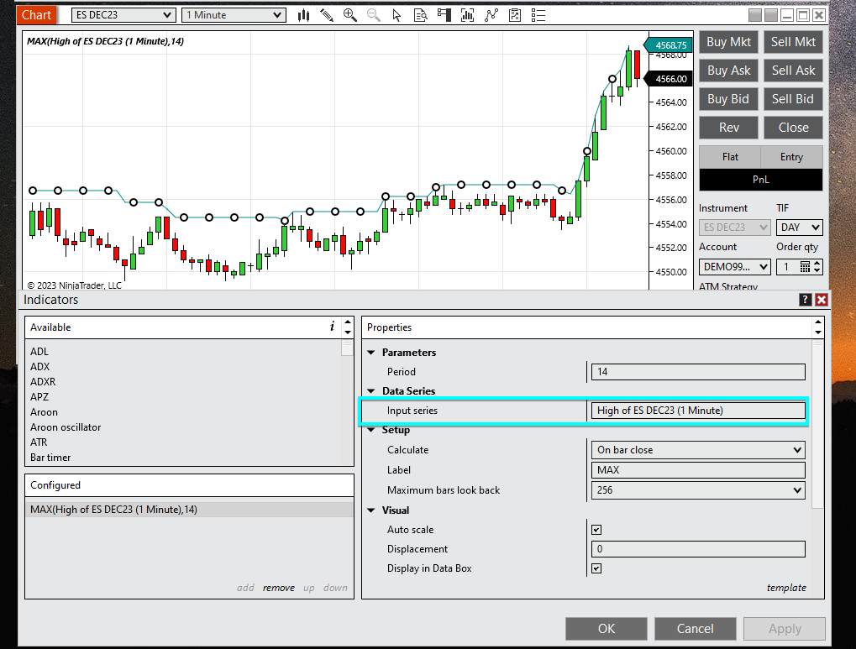856x649 pixels.
Task: Select ADXR in the Available list
Action: click(x=43, y=382)
